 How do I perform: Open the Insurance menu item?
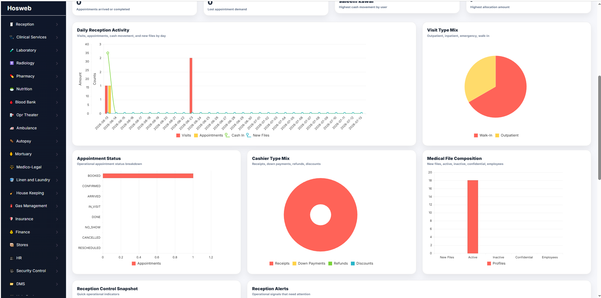[33, 219]
